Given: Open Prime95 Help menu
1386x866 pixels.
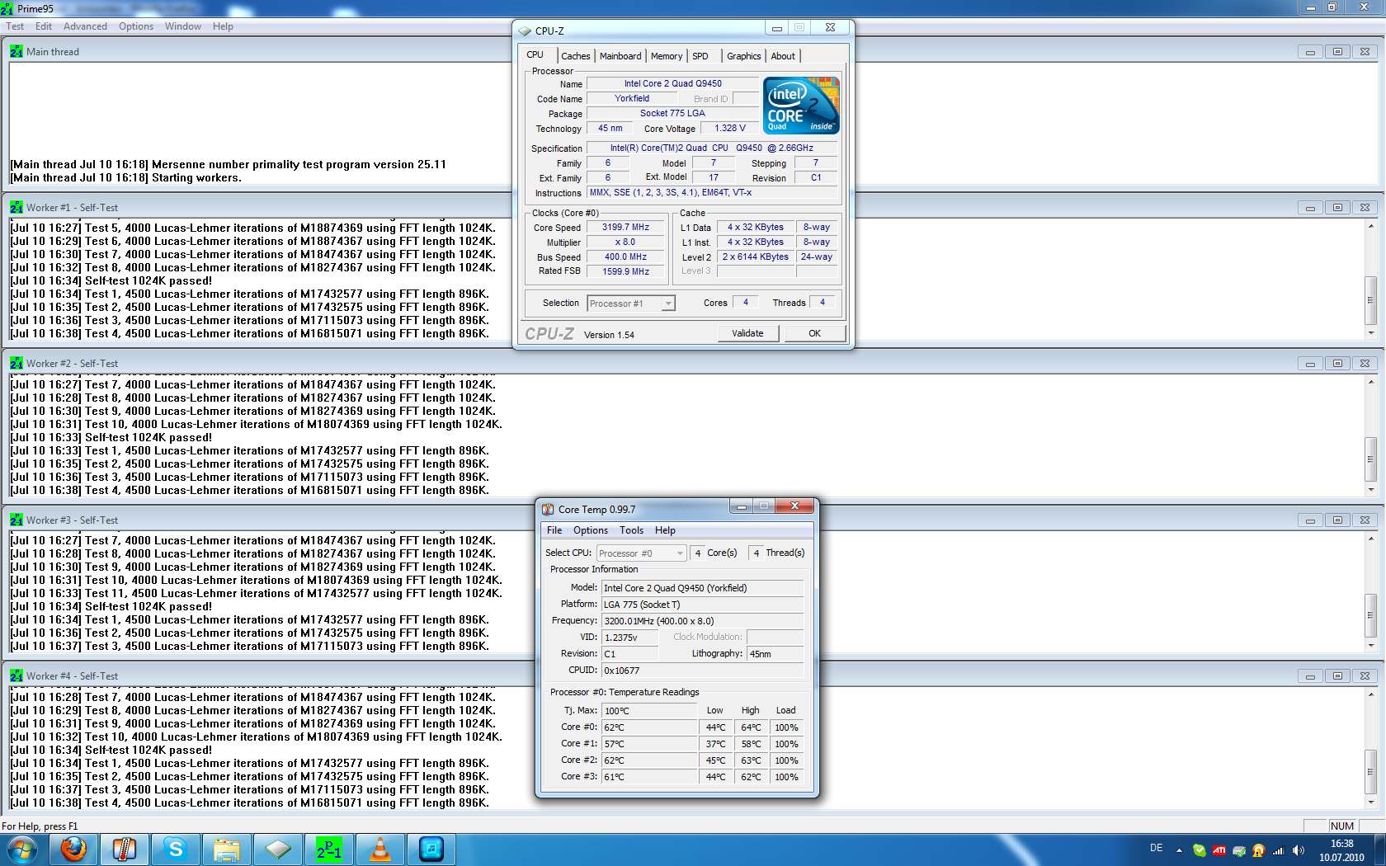Looking at the screenshot, I should (223, 26).
